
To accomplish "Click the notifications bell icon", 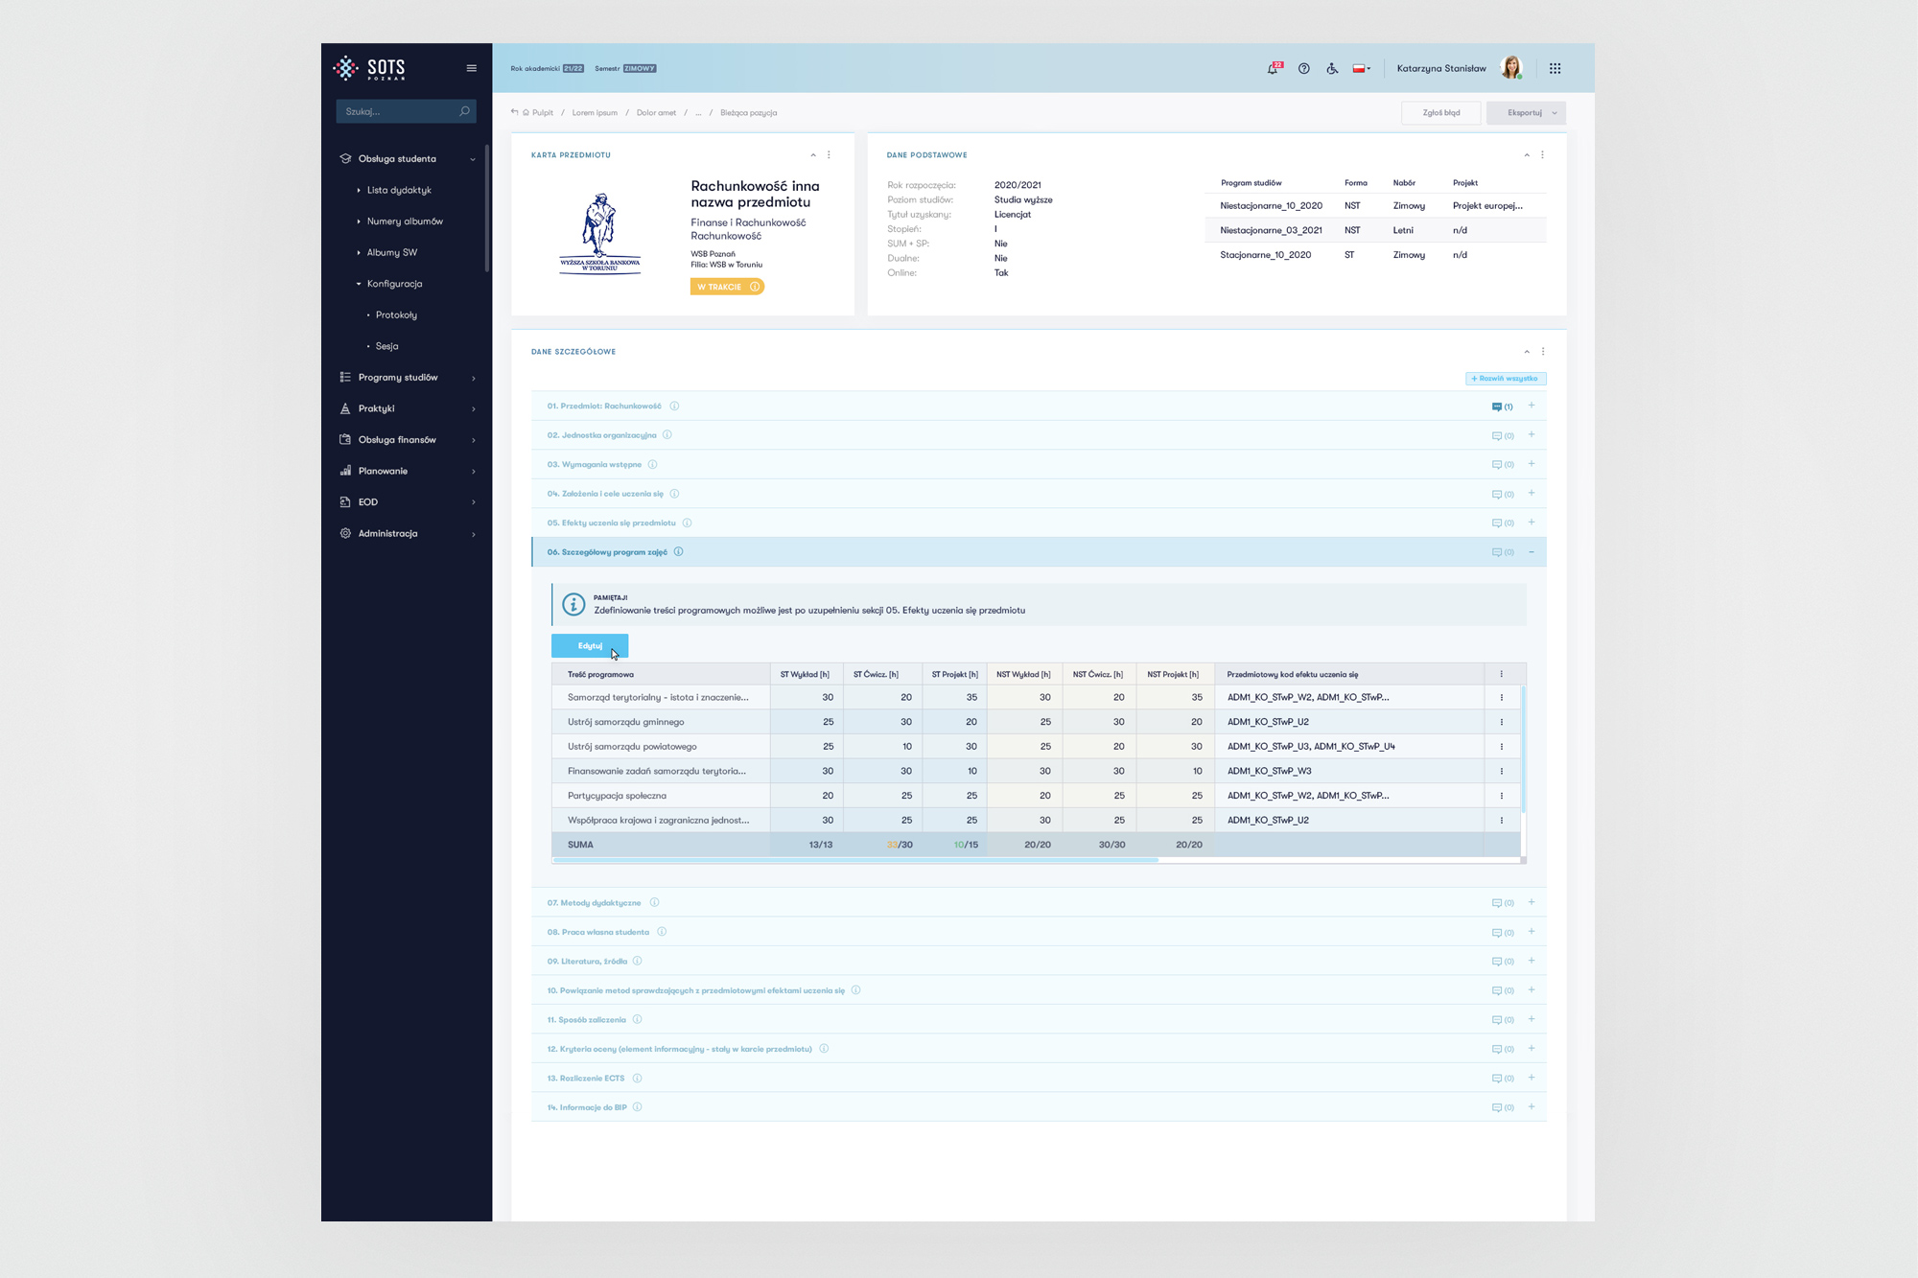I will pos(1273,68).
